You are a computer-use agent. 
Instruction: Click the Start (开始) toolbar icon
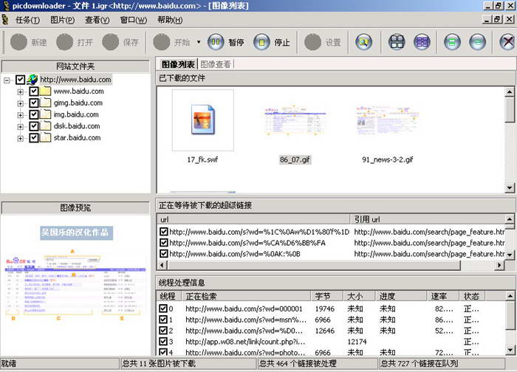click(162, 42)
